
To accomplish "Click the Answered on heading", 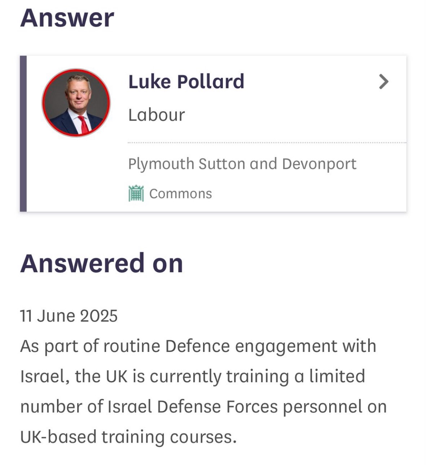I will pos(102,263).
